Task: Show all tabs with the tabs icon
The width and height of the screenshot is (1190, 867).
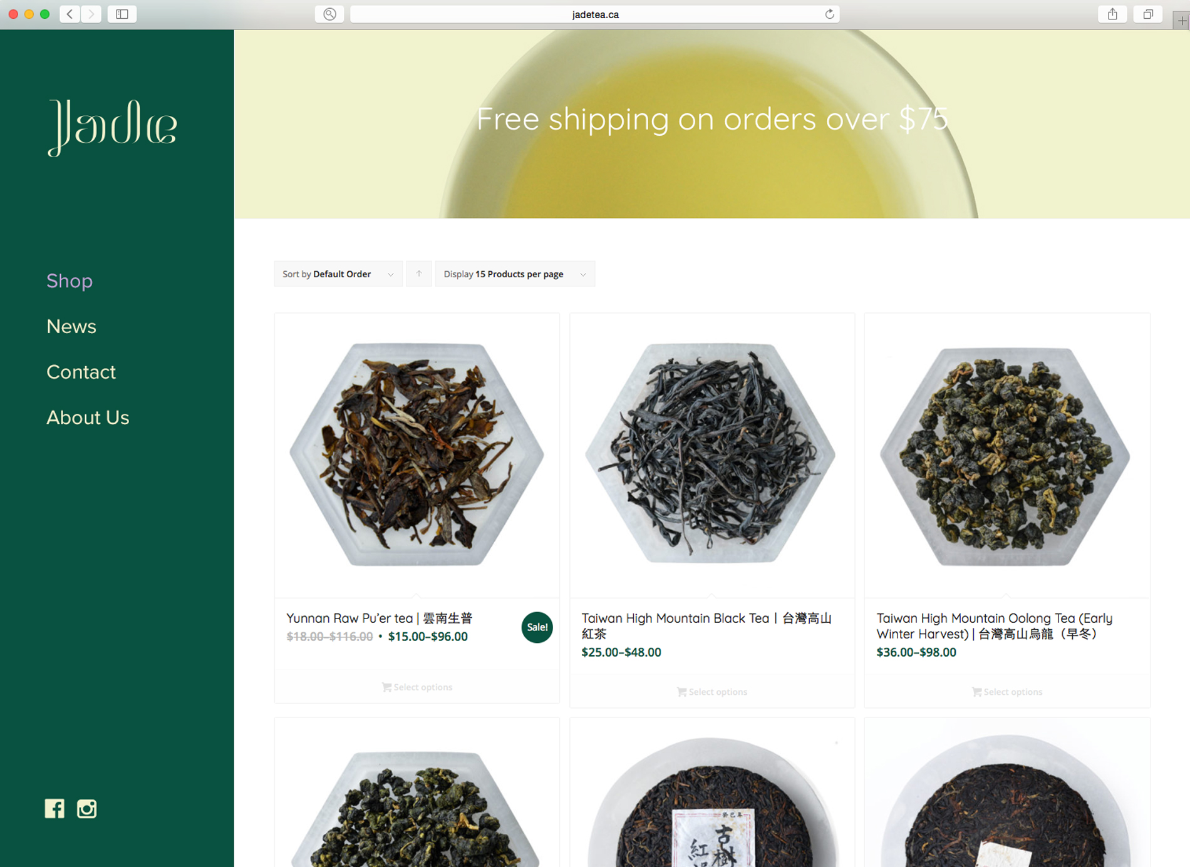Action: 1148,14
